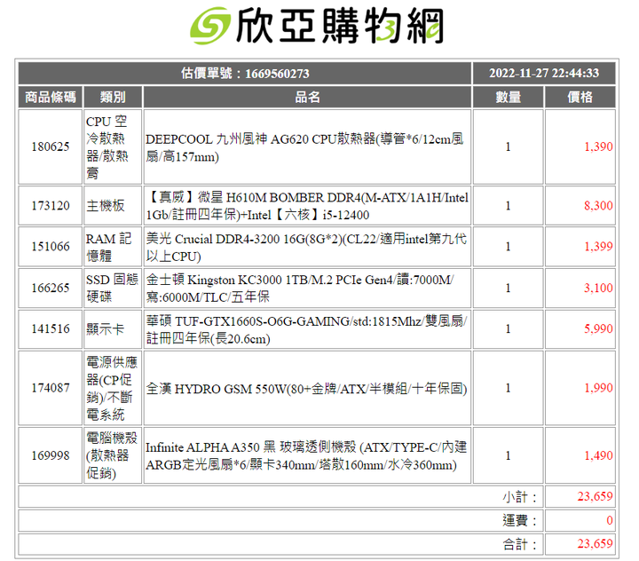
Task: Click category cell SSD 固態硬碟
Action: pyautogui.click(x=113, y=288)
